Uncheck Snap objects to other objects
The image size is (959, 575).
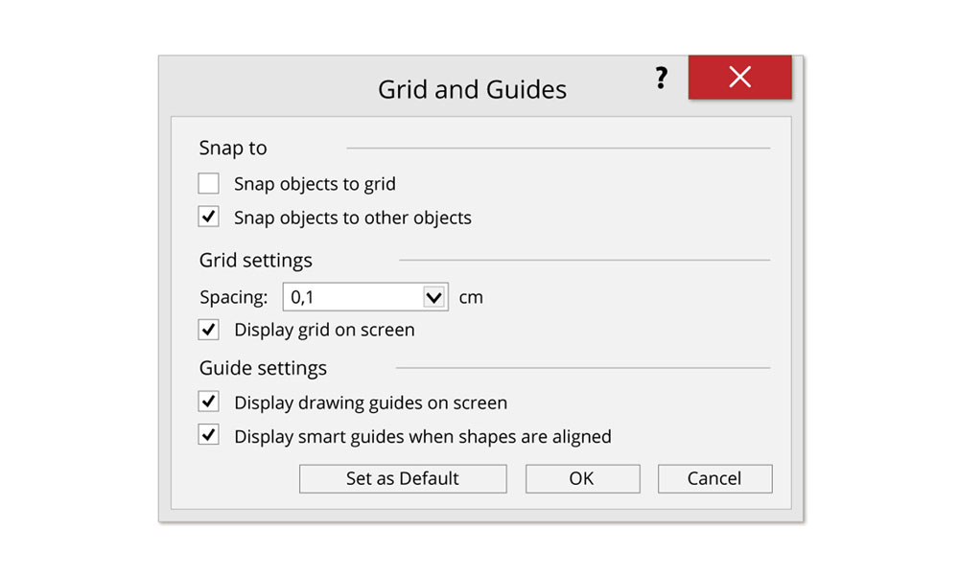point(208,217)
